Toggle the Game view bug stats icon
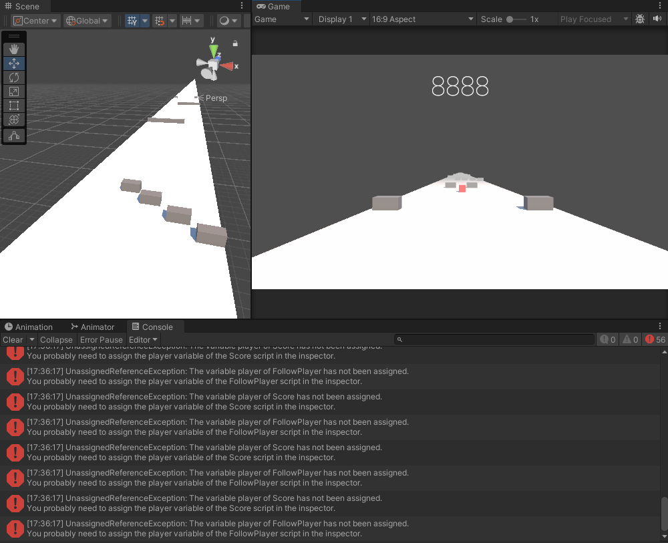This screenshot has width=668, height=543. pyautogui.click(x=640, y=19)
